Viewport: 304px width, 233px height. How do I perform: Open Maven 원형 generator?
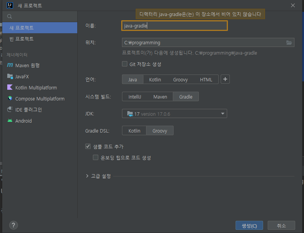(40, 65)
